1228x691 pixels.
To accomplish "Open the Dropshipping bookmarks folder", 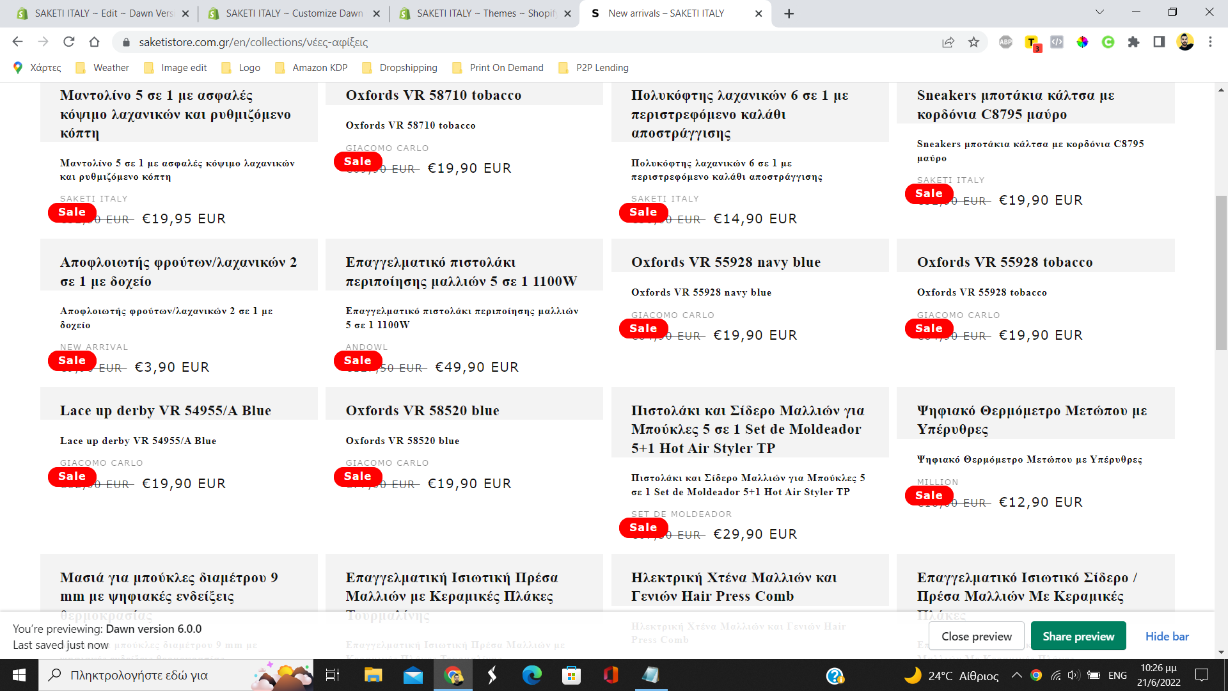I will pos(400,68).
